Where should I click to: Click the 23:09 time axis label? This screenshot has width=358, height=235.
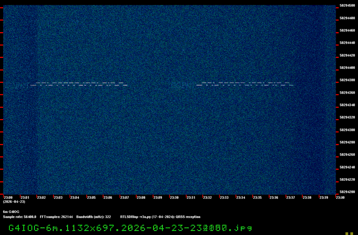click(158, 197)
